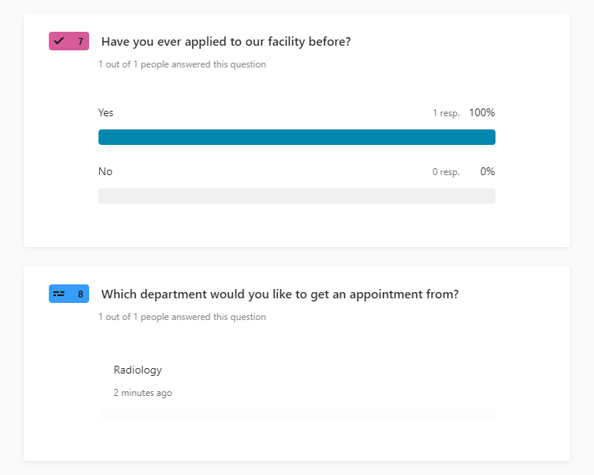
Task: Click answered-count text under question 8
Action: (181, 317)
